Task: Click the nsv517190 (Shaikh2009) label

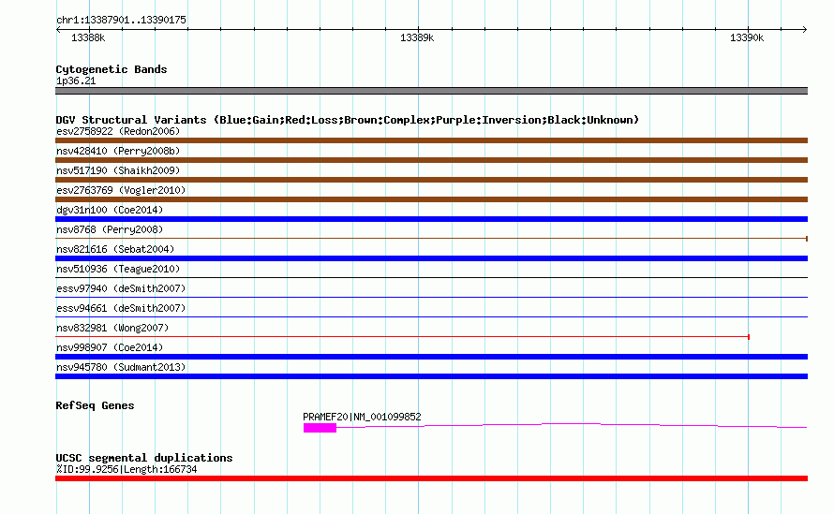Action: 118,170
